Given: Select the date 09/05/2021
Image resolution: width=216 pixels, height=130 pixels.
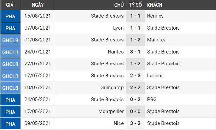Looking at the screenshot, I should [37, 123].
